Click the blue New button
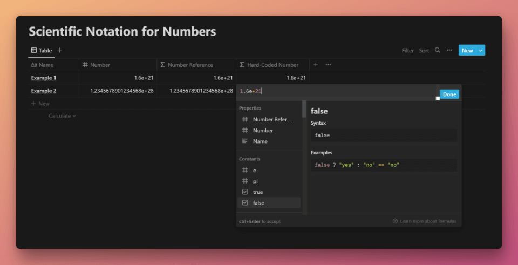518x265 pixels. [467, 50]
